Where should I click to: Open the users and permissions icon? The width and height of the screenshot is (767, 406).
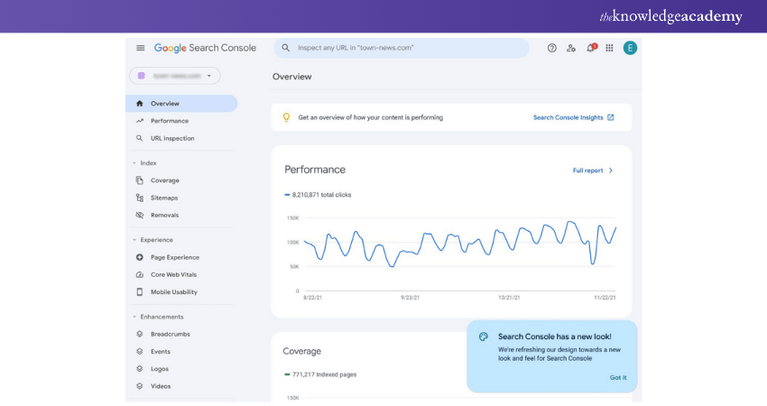571,48
